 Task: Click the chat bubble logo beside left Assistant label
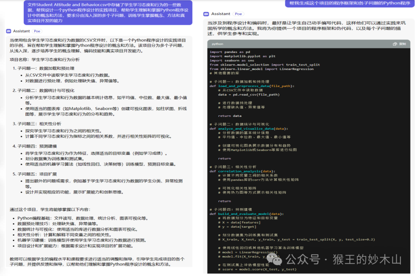8,31
